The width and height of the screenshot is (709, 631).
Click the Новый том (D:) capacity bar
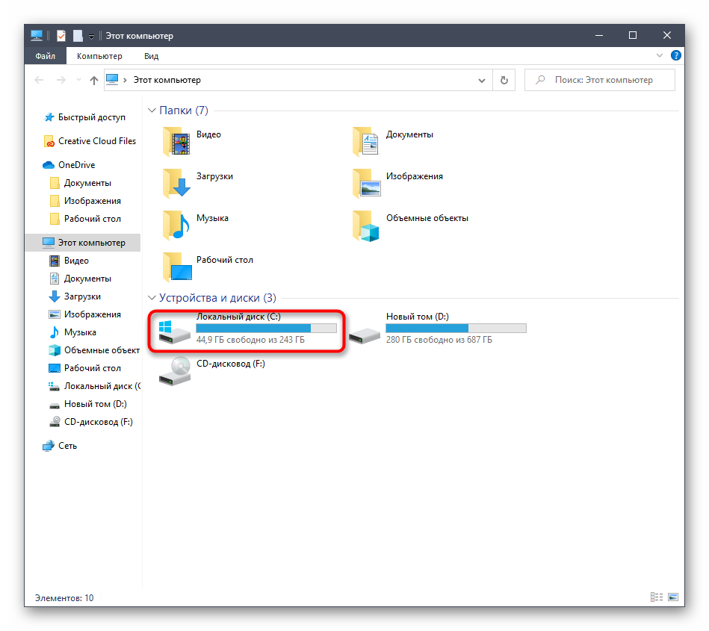click(456, 328)
